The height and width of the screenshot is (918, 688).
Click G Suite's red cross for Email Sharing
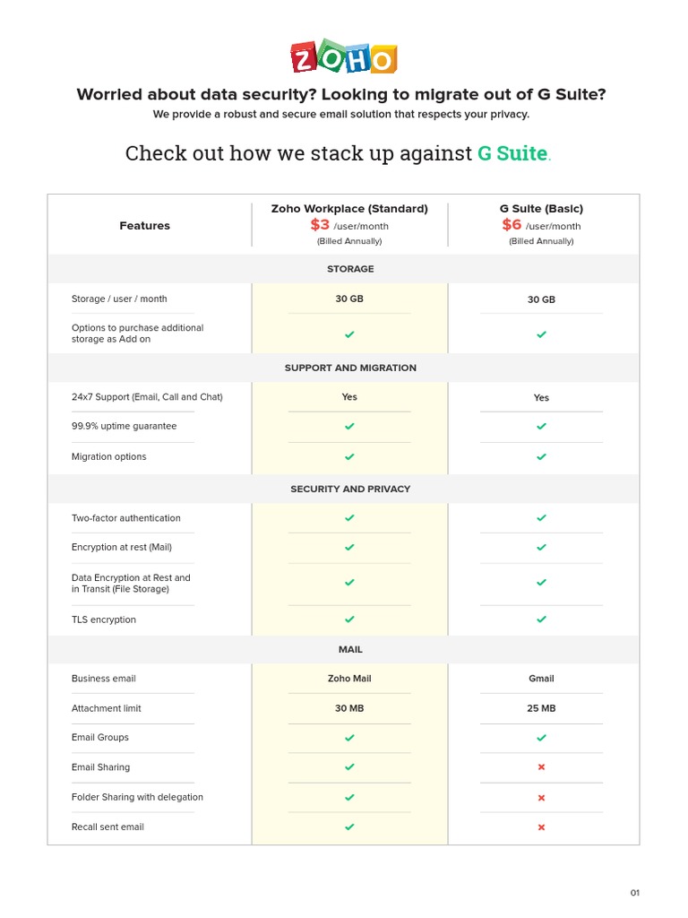(x=541, y=767)
